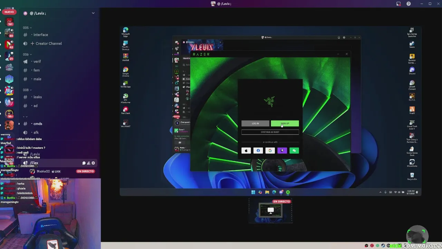Click the SIGN UP button in Razer window
This screenshot has height=249, width=442.
[285, 123]
